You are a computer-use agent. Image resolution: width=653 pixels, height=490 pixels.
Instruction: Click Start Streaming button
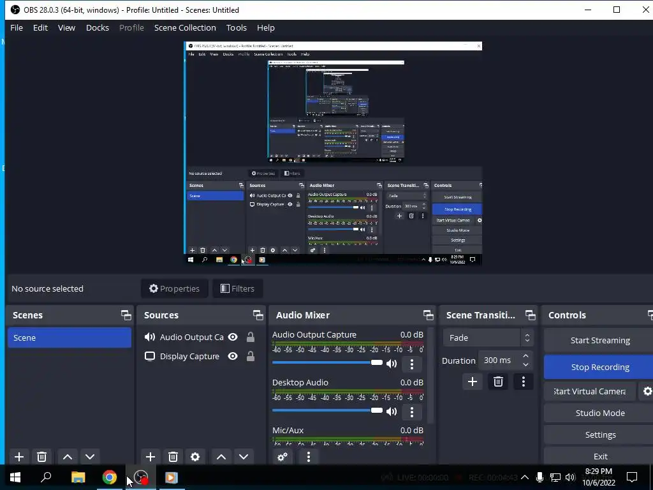[599, 341]
